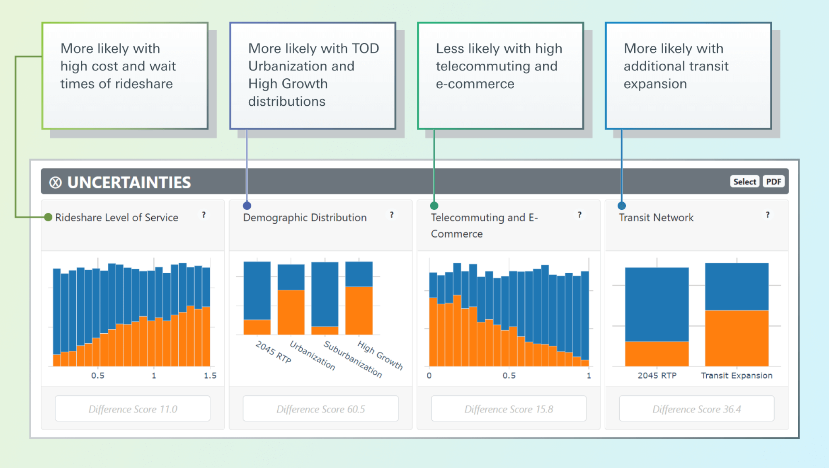Click Difference Score 60.5 box
Viewport: 829px width, 468px height.
coord(320,409)
